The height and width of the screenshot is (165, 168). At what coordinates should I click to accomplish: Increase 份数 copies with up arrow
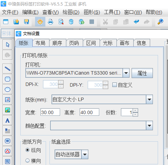[135, 110]
